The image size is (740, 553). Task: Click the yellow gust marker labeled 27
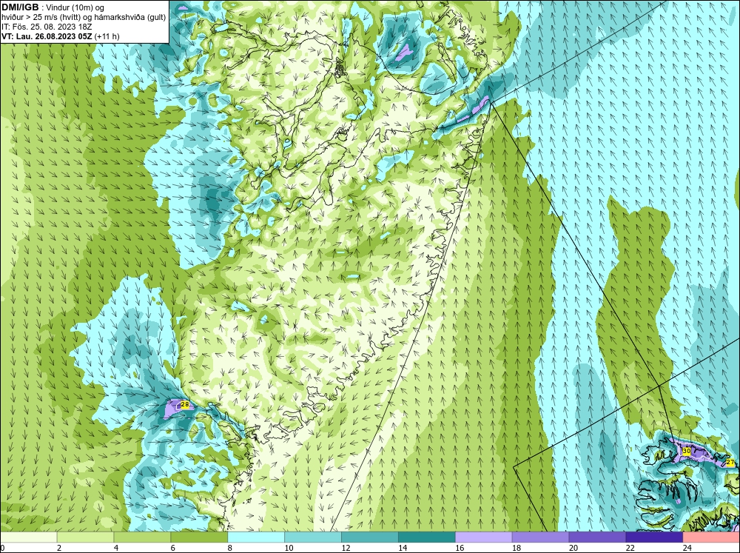pyautogui.click(x=730, y=462)
